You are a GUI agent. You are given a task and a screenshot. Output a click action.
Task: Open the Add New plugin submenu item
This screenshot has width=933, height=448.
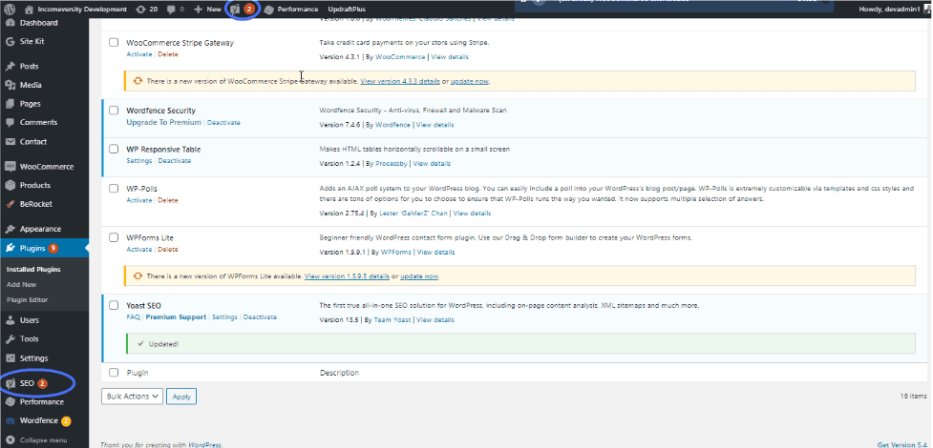point(21,285)
